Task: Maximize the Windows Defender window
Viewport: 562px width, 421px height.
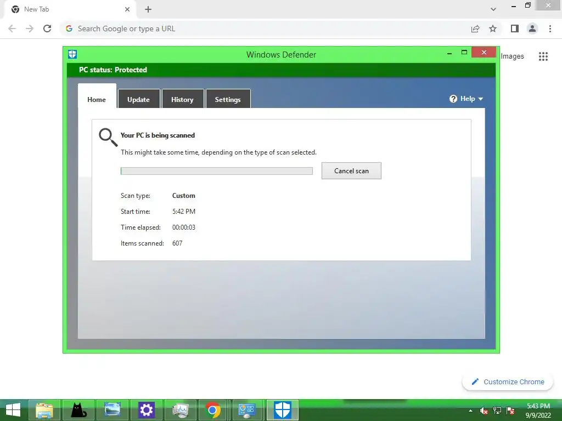Action: (x=464, y=52)
